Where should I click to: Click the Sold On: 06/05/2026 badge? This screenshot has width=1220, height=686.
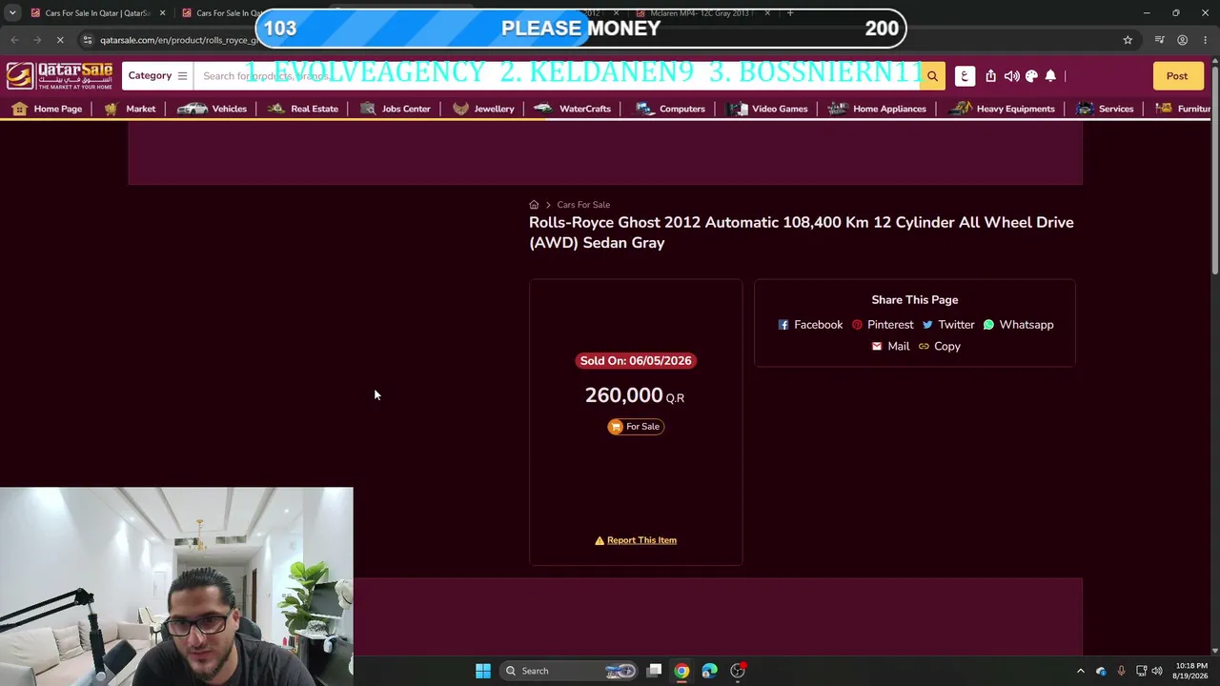point(636,361)
